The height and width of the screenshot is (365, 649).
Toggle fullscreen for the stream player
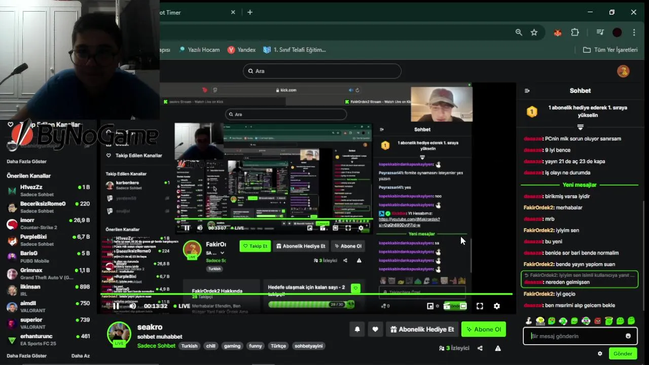[480, 306]
